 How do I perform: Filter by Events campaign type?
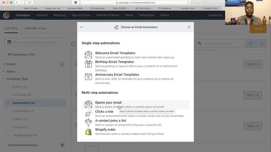[20, 119]
